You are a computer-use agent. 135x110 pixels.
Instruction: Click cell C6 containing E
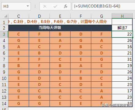[x=19, y=53]
